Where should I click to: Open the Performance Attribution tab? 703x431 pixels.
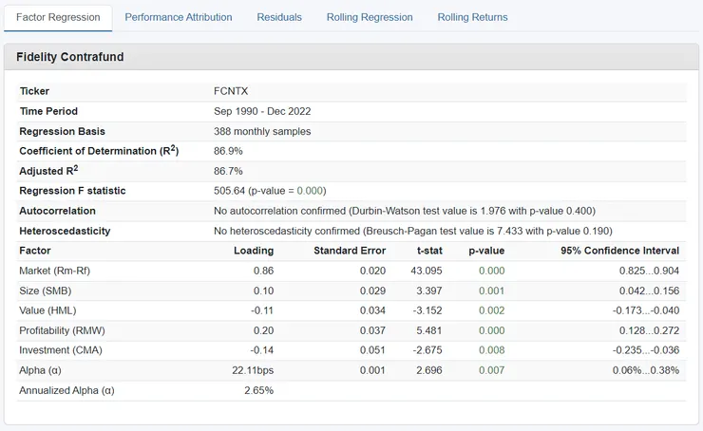(179, 17)
